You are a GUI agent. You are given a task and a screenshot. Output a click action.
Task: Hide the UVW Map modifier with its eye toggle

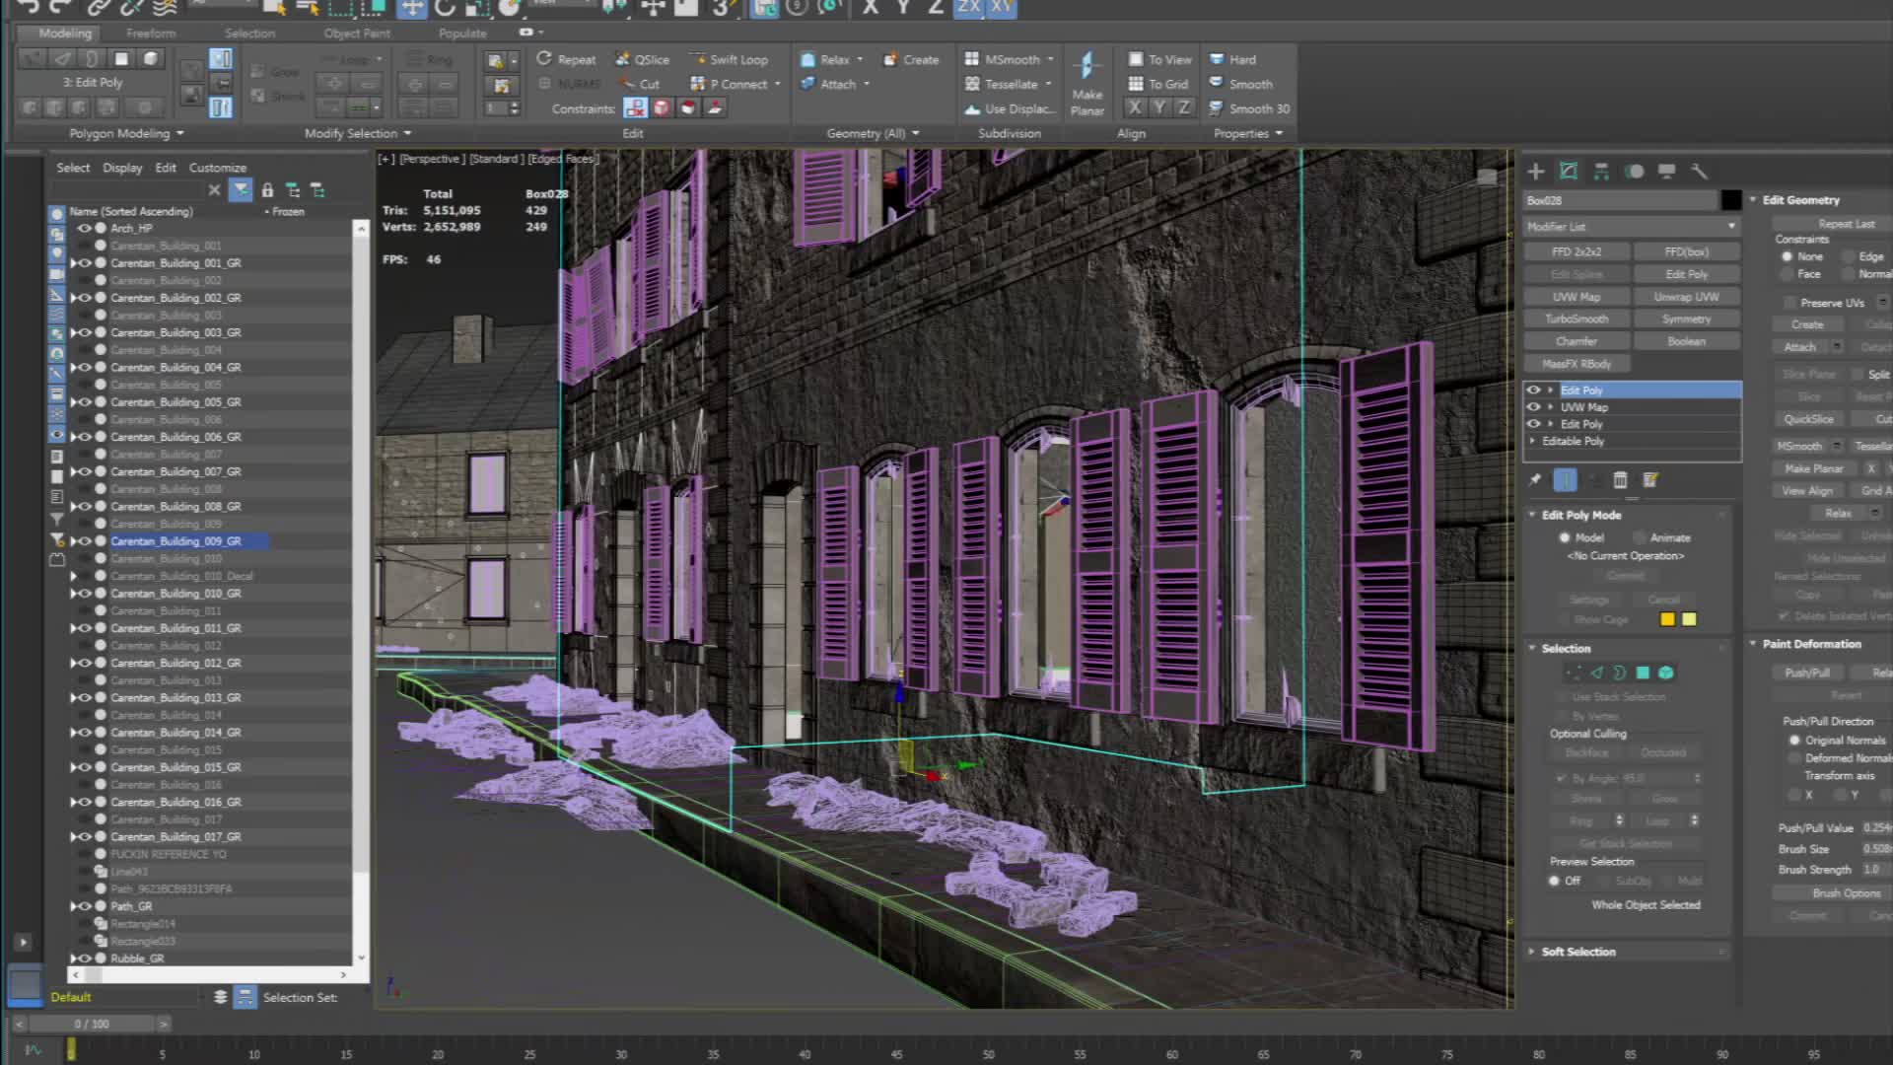click(1534, 406)
